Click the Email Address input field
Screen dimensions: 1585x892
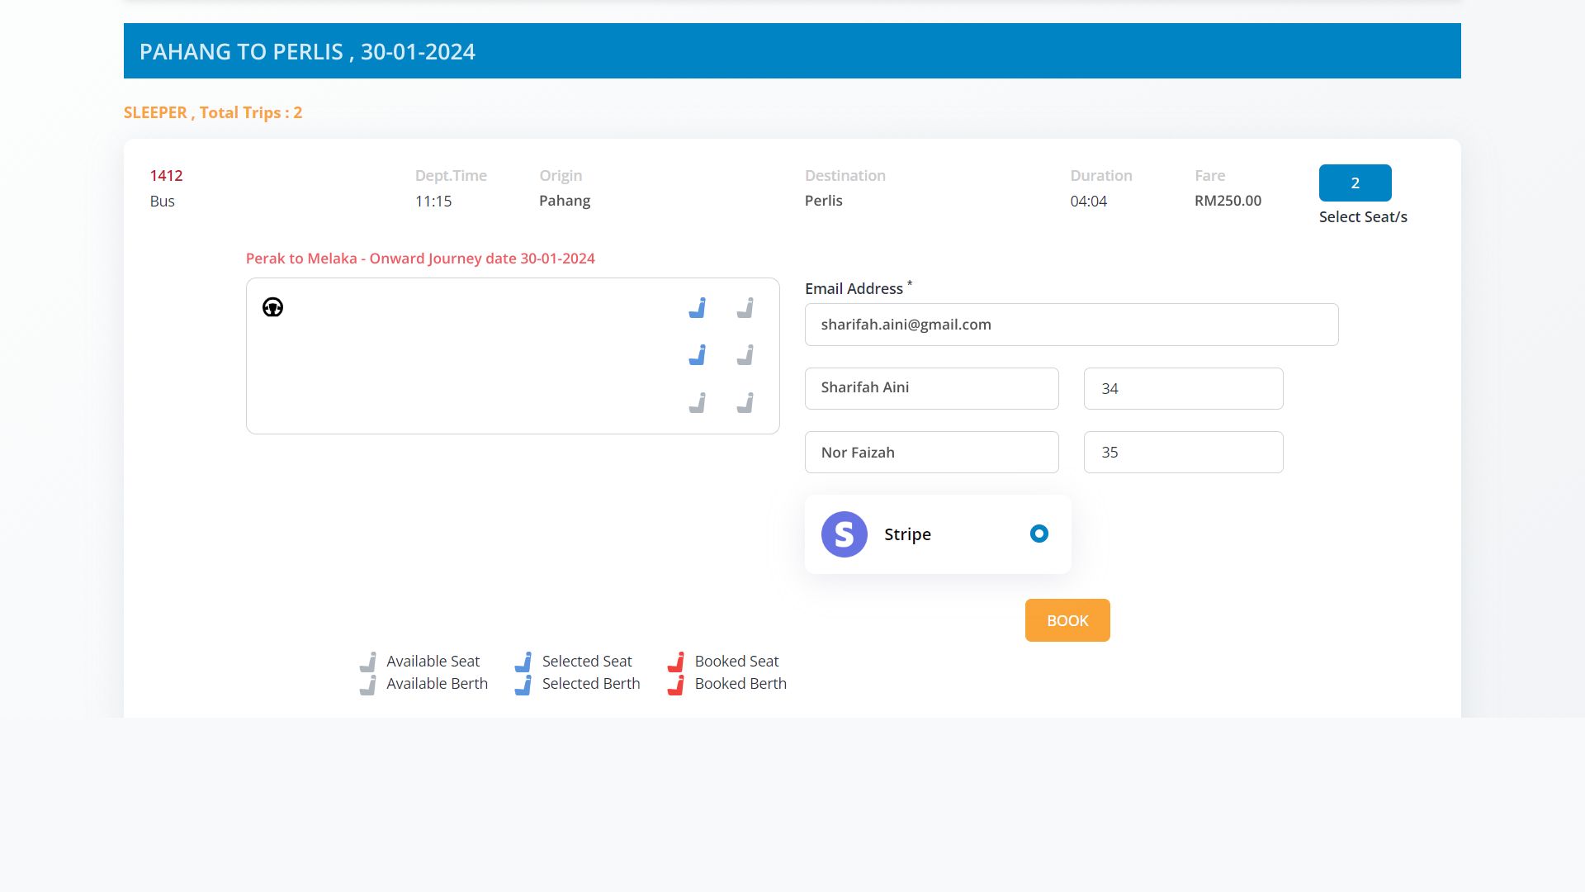tap(1071, 325)
